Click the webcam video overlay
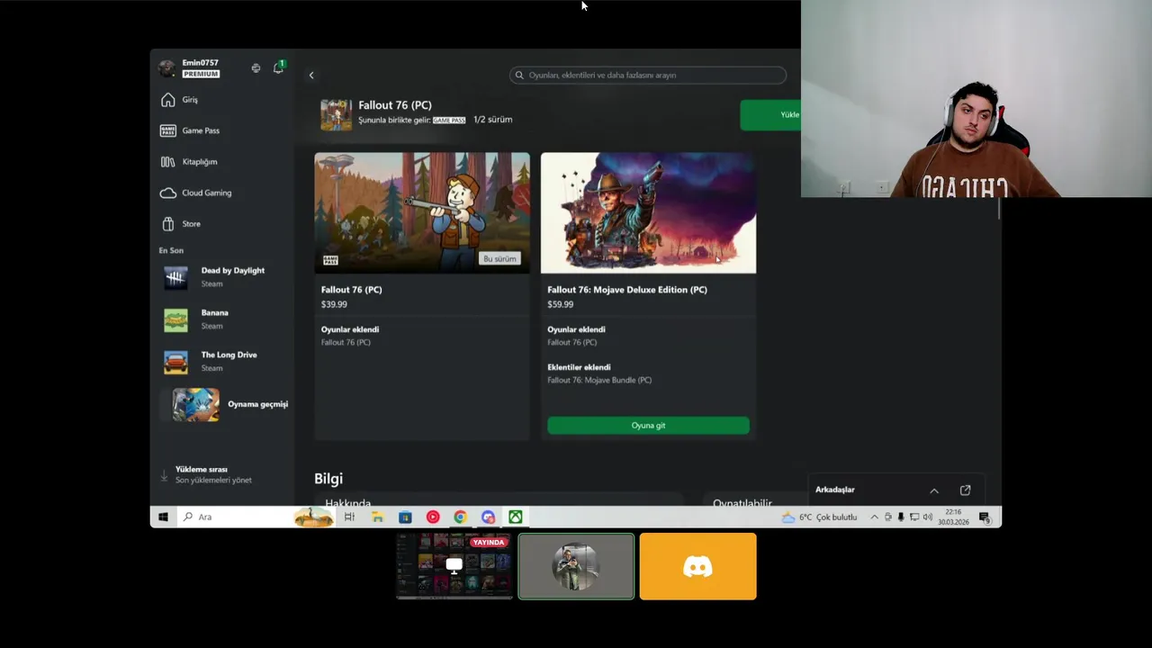The height and width of the screenshot is (648, 1152). [976, 98]
